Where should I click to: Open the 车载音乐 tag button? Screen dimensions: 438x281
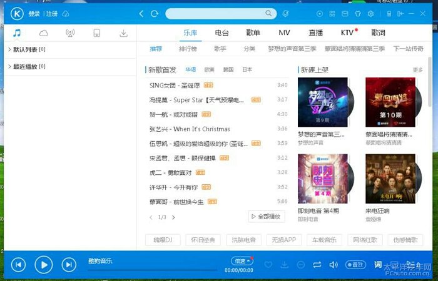[324, 240]
